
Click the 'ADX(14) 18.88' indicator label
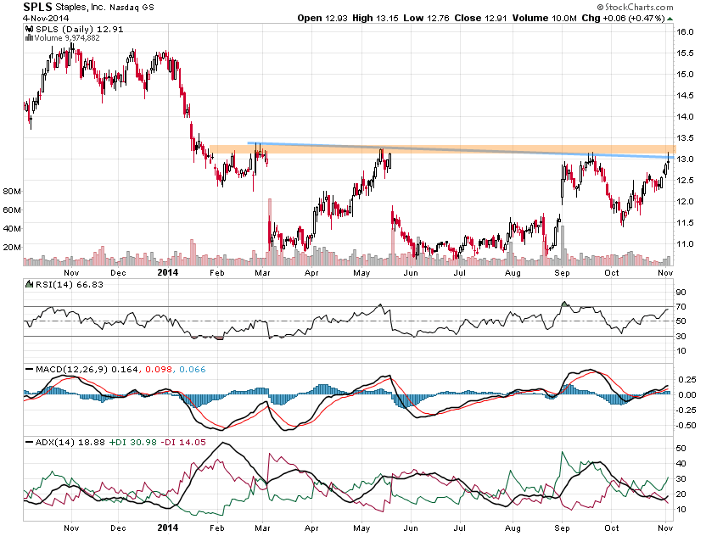click(x=70, y=443)
